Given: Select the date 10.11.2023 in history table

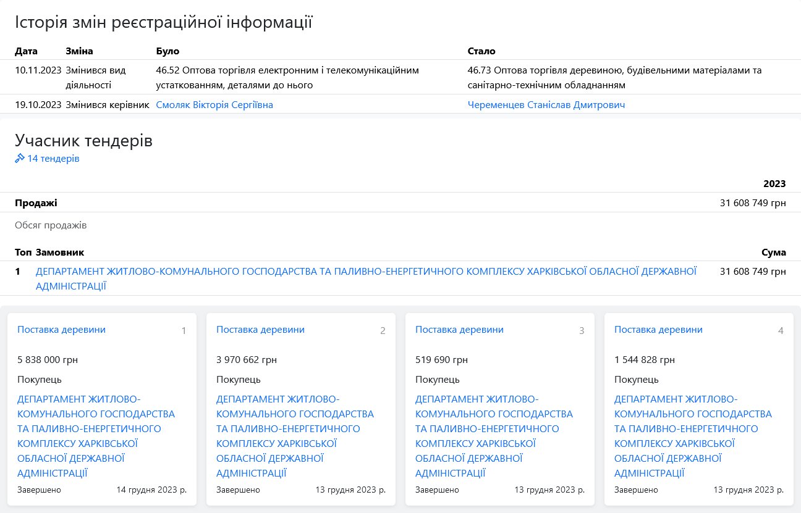Looking at the screenshot, I should pyautogui.click(x=38, y=70).
